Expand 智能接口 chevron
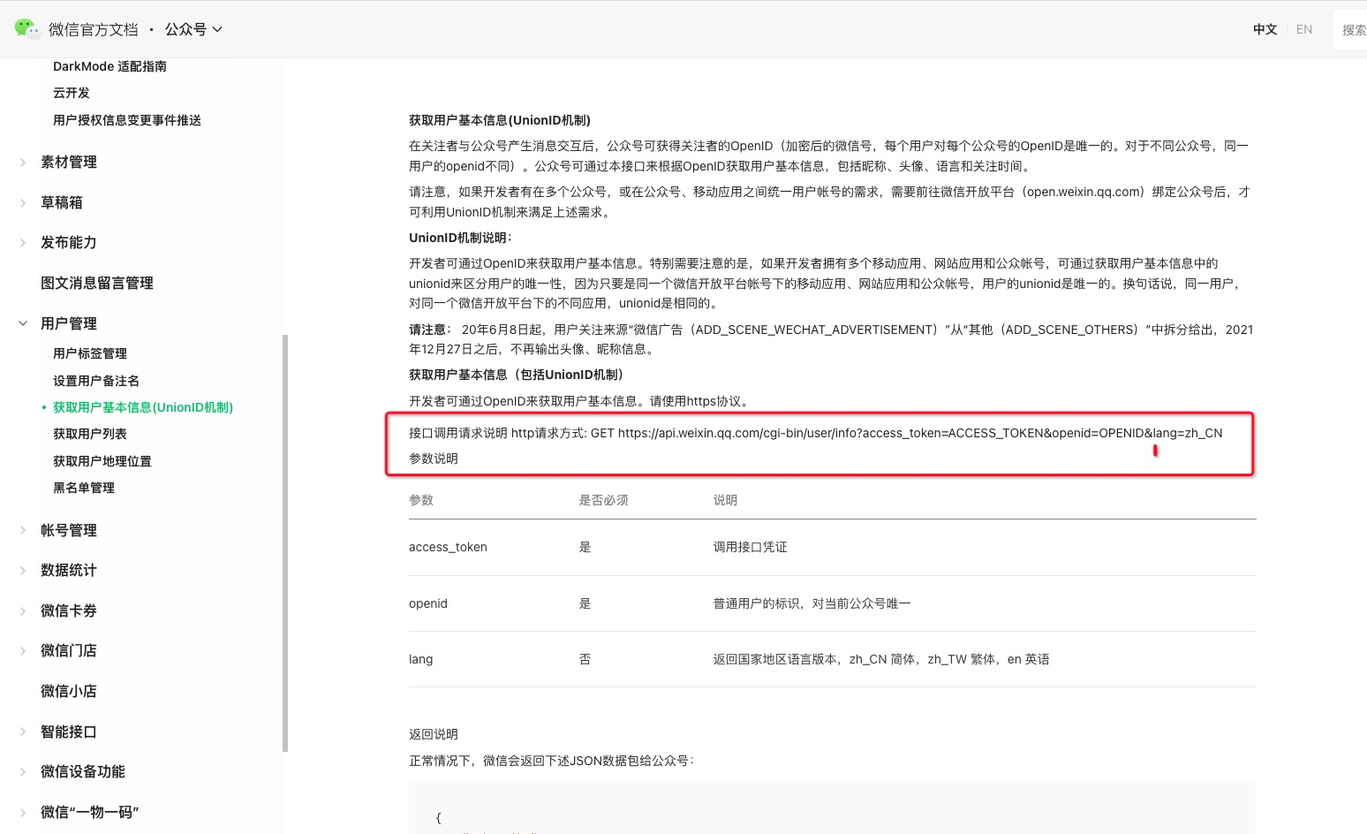 tap(23, 732)
